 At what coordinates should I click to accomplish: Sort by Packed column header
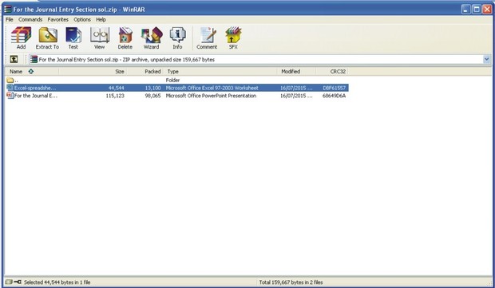(145, 72)
